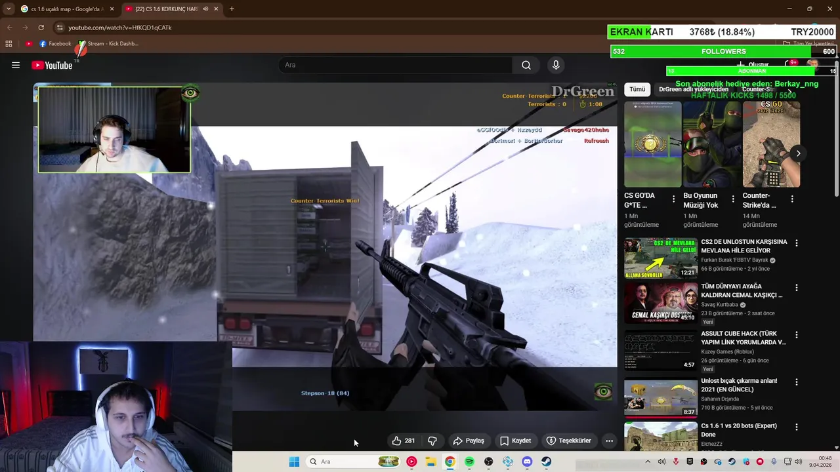Open tray microphone icon
840x472 pixels.
[774, 462]
